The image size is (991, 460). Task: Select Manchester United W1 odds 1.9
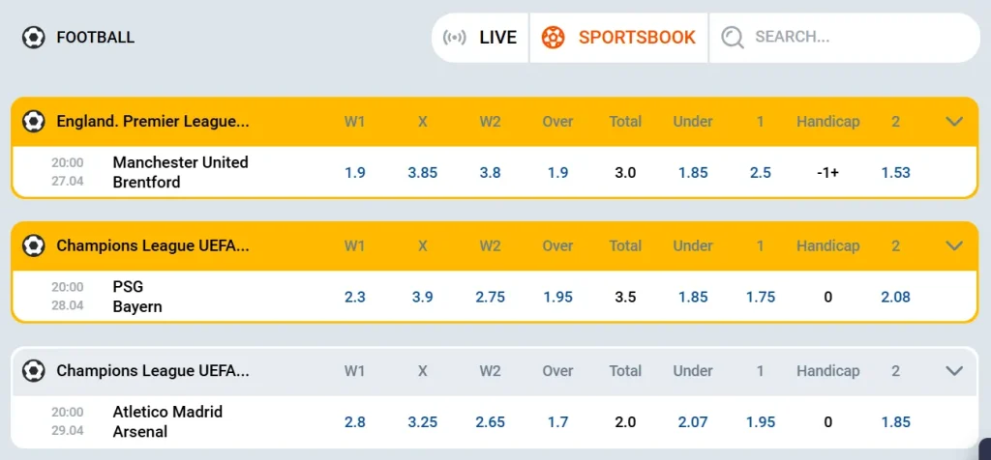tap(355, 172)
